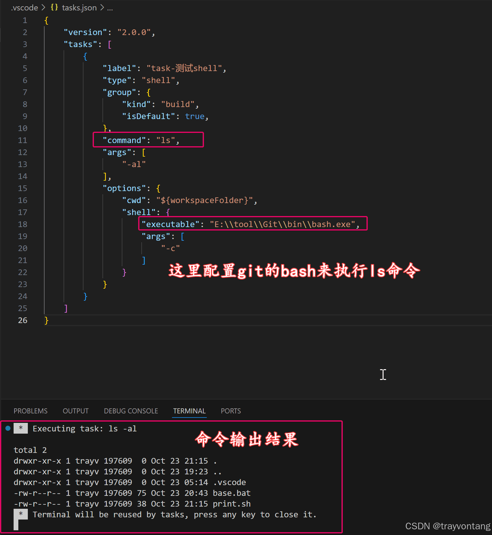Screen dimensions: 492x535
Task: Click the "group" key on line 7
Action: coord(120,92)
